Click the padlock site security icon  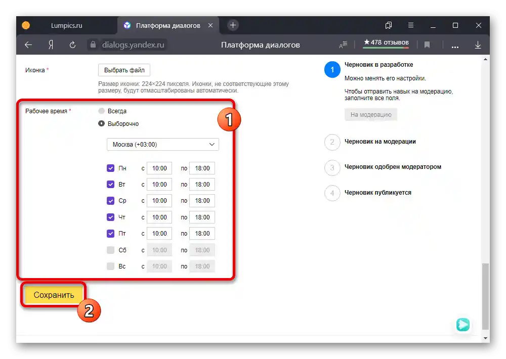coord(93,44)
